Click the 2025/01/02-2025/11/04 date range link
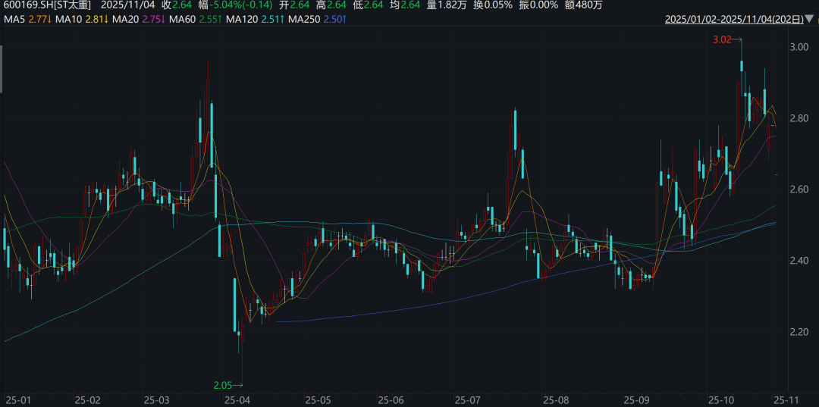This screenshot has height=407, width=819. [733, 19]
